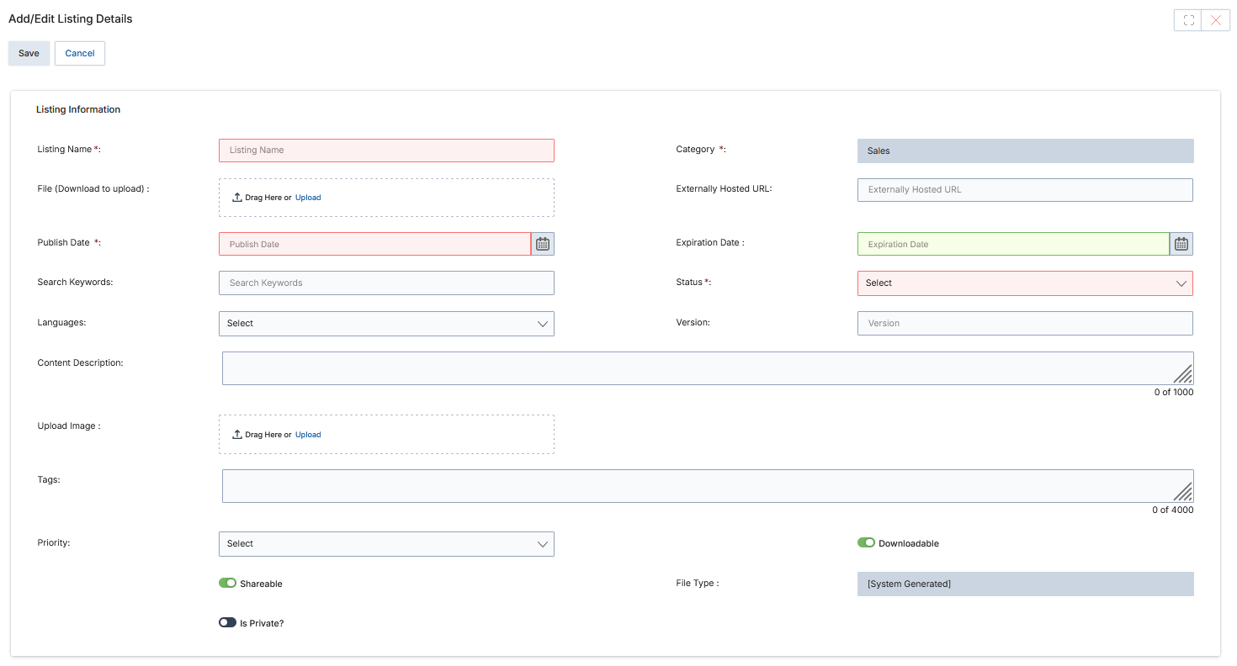Image resolution: width=1237 pixels, height=666 pixels.
Task: Focus the Search Keywords input
Action: click(386, 283)
